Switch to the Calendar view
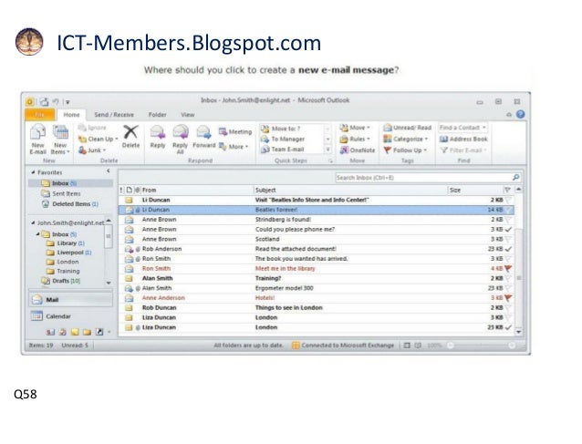Viewport: 582px width, 444px height. pyautogui.click(x=70, y=316)
